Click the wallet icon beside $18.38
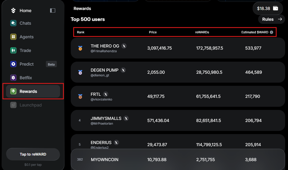288x170 pixels. [x=275, y=8]
